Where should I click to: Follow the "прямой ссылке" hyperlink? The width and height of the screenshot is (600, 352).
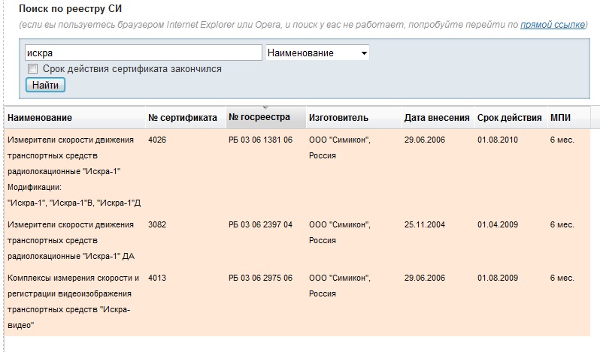pos(553,25)
